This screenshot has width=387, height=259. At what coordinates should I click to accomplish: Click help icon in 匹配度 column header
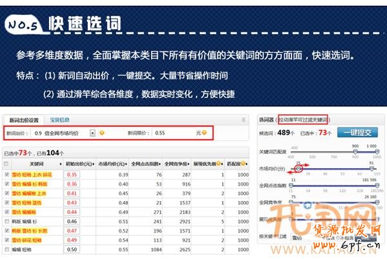point(244,164)
